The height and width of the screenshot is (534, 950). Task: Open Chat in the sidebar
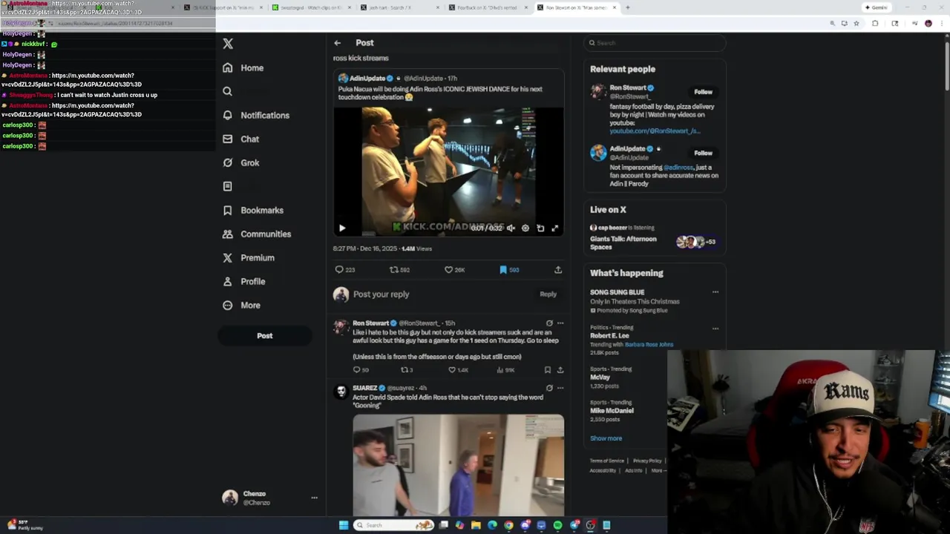click(x=240, y=139)
